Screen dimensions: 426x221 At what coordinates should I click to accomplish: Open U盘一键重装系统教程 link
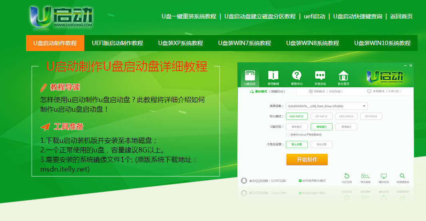click(x=189, y=16)
